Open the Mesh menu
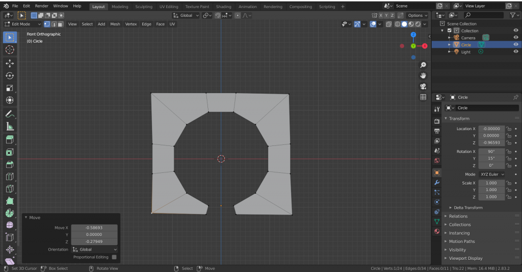This screenshot has width=522, height=272. point(115,24)
